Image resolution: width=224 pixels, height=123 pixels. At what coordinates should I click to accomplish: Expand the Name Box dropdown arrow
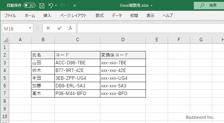[30, 28]
